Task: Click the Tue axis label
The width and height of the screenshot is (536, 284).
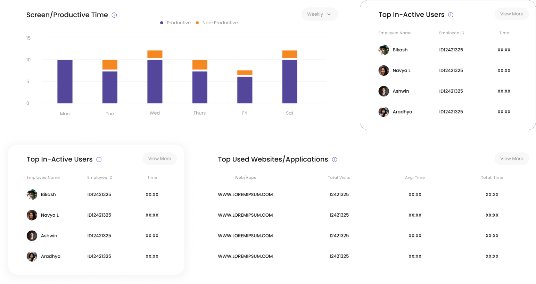Action: (110, 114)
